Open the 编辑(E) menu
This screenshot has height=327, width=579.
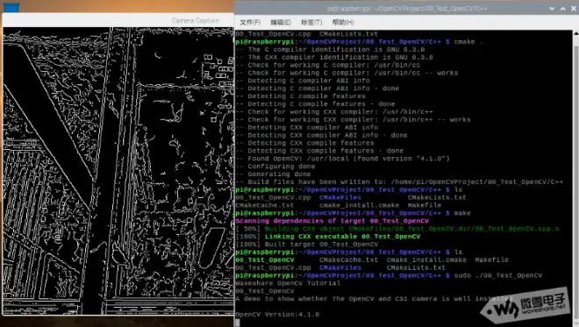281,23
